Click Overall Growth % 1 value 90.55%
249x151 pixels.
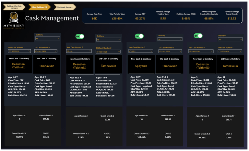click(20, 137)
